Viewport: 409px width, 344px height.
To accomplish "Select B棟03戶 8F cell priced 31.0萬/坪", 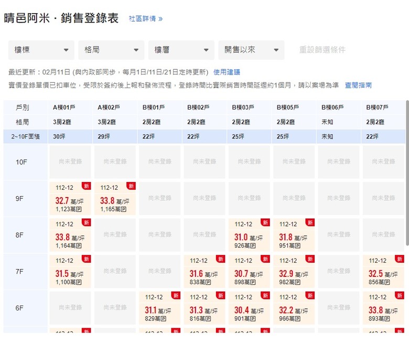I will click(250, 235).
